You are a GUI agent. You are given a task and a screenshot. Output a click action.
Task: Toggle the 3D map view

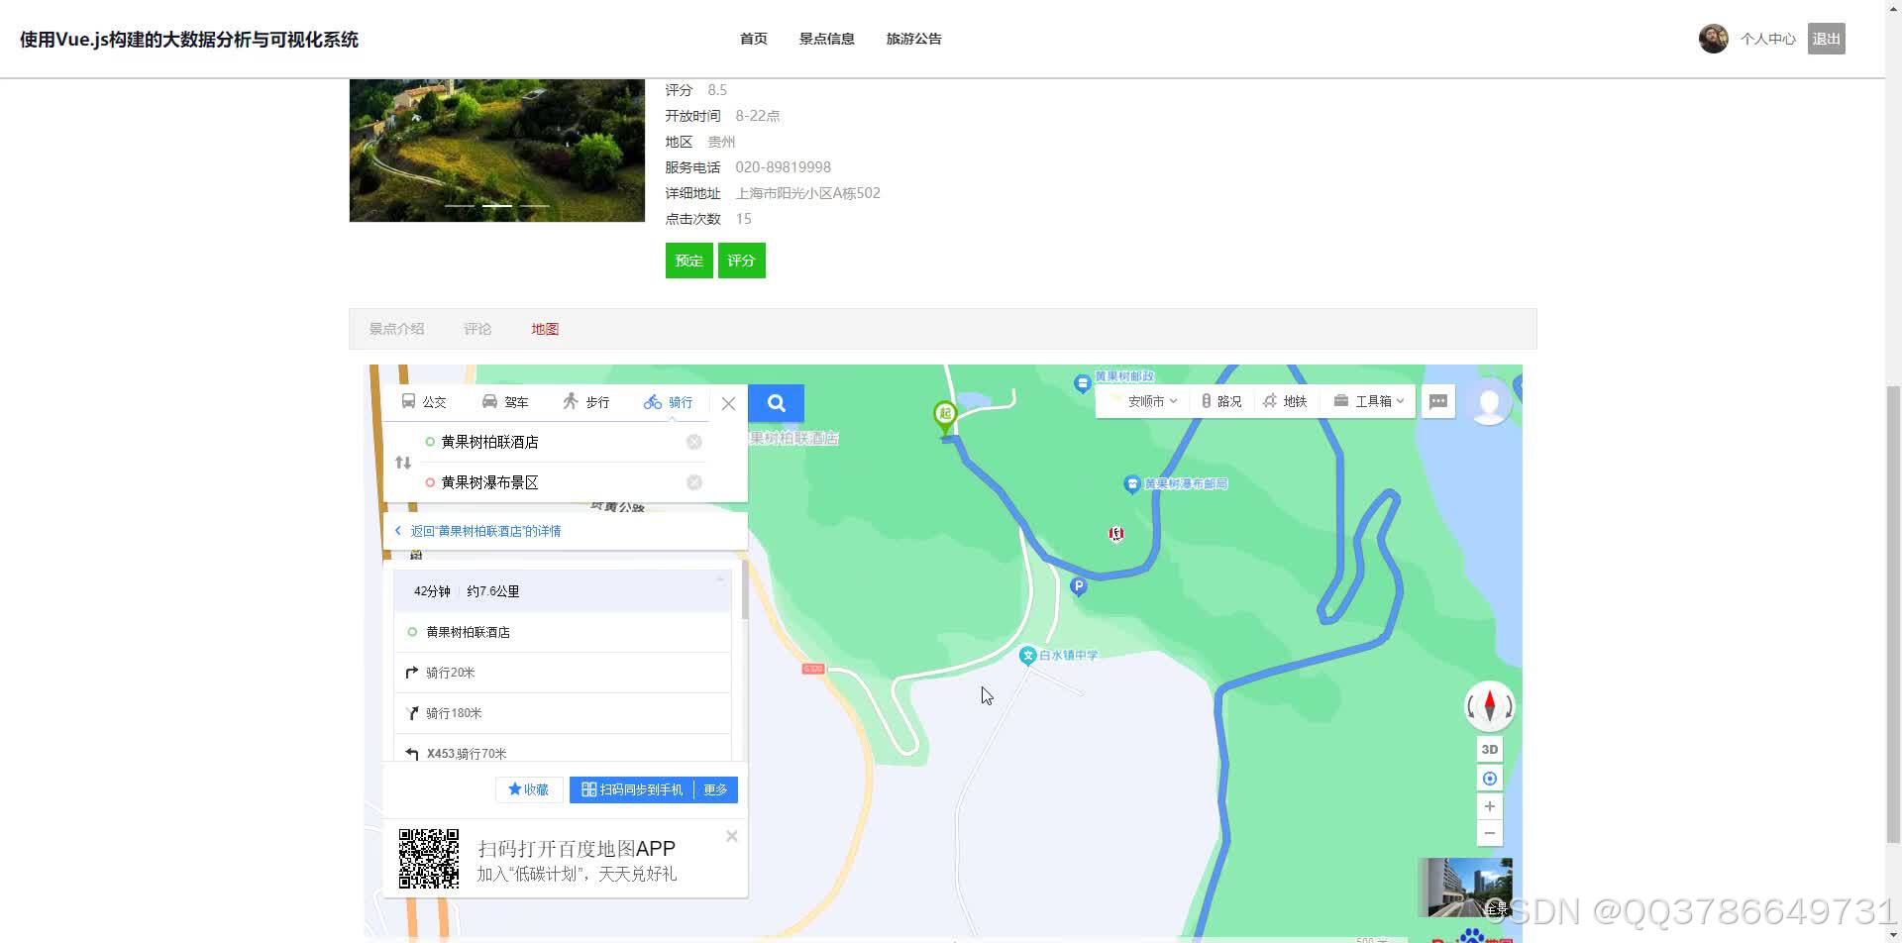click(x=1489, y=750)
